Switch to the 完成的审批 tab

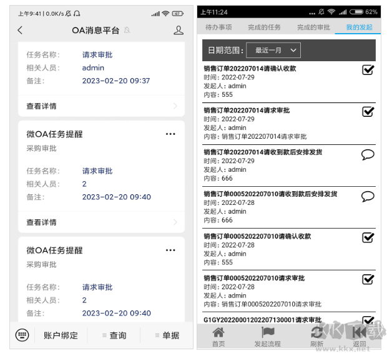click(x=313, y=27)
